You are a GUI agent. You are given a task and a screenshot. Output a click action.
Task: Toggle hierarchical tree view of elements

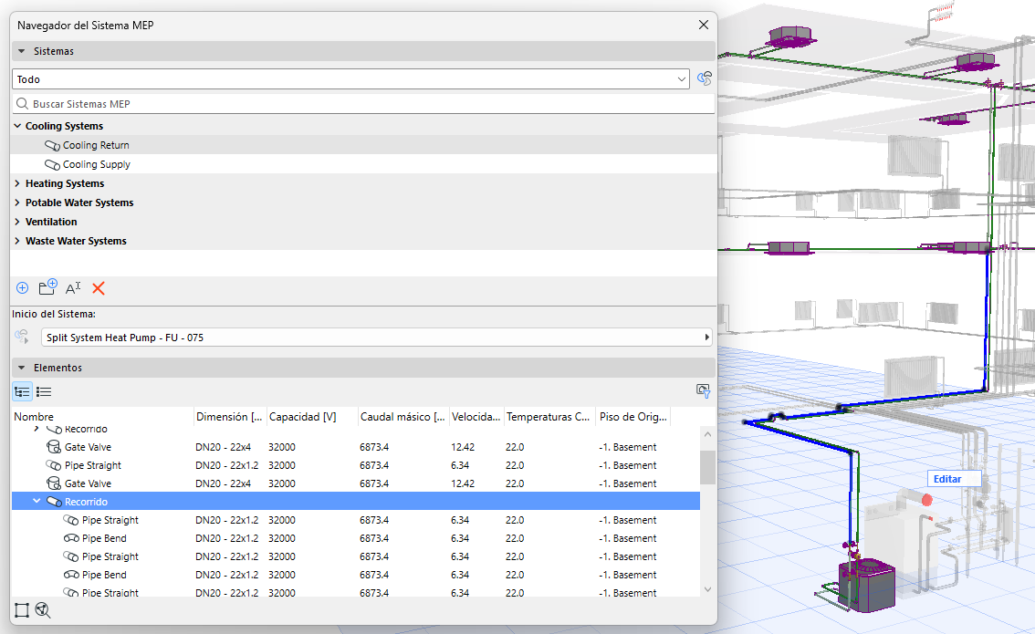click(23, 392)
